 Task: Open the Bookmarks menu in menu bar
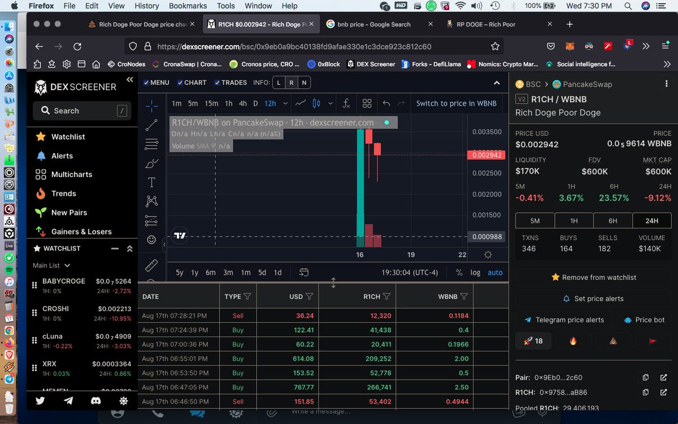coord(189,6)
